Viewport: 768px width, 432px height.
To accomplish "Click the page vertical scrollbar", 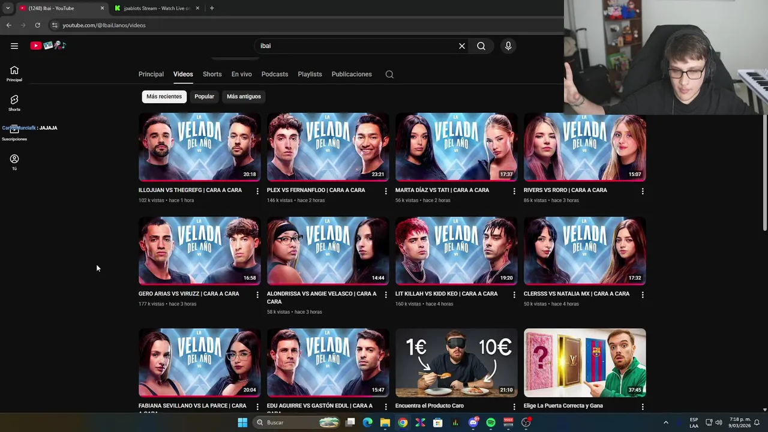I will pos(764,172).
